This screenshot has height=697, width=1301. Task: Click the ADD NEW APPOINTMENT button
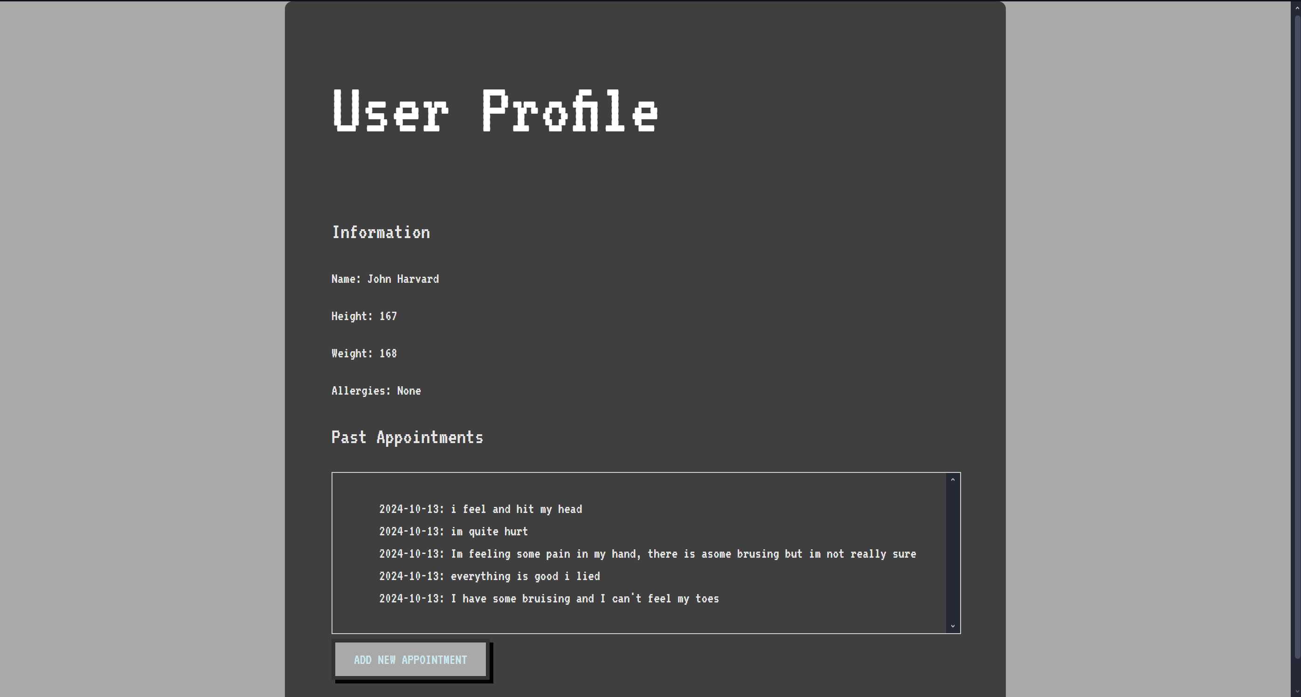coord(411,659)
